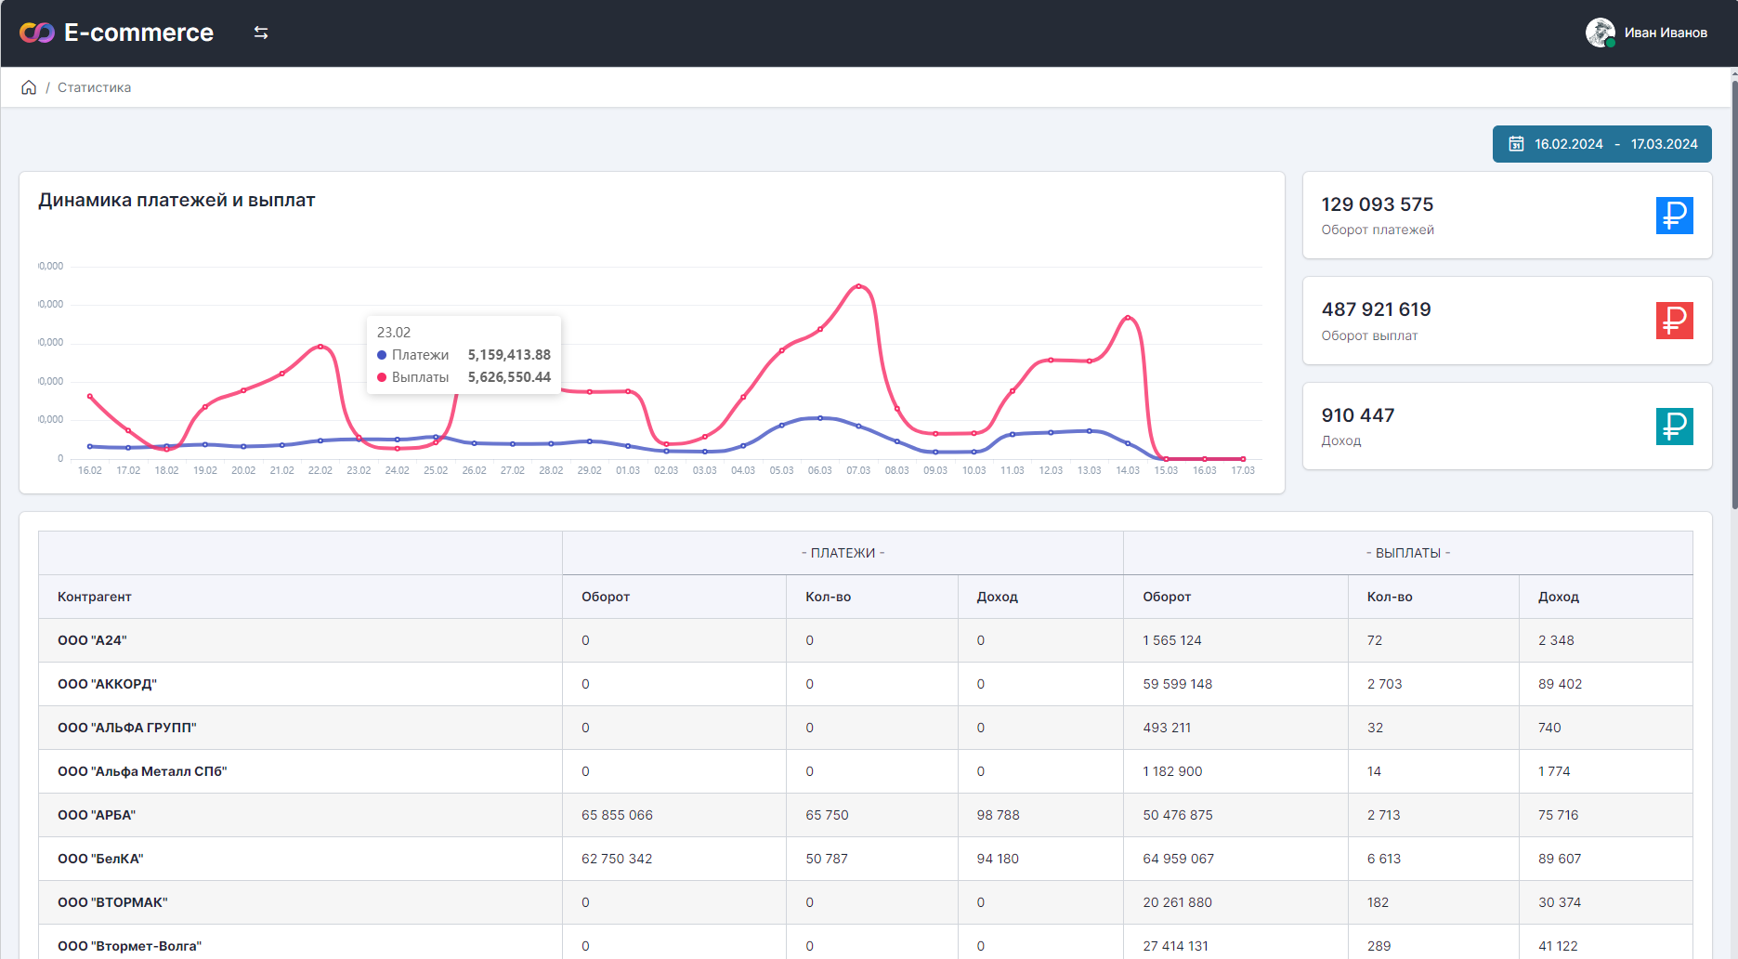This screenshot has width=1738, height=959.
Task: Click the teal ruble income icon
Action: [1674, 427]
